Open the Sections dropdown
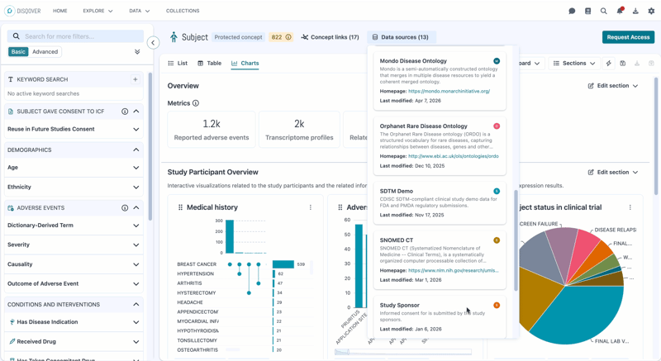The height and width of the screenshot is (361, 661). tap(574, 63)
